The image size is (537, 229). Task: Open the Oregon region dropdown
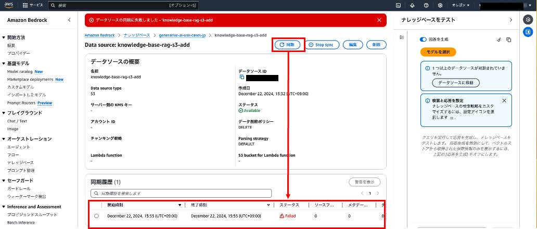pyautogui.click(x=461, y=6)
